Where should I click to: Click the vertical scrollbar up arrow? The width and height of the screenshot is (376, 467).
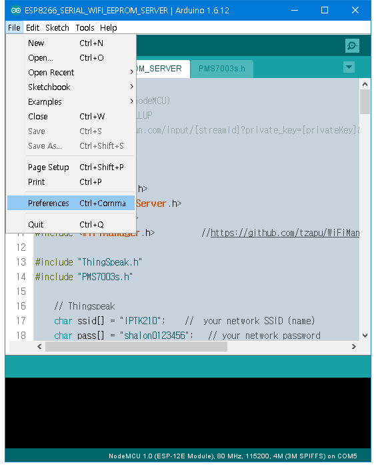pyautogui.click(x=365, y=84)
